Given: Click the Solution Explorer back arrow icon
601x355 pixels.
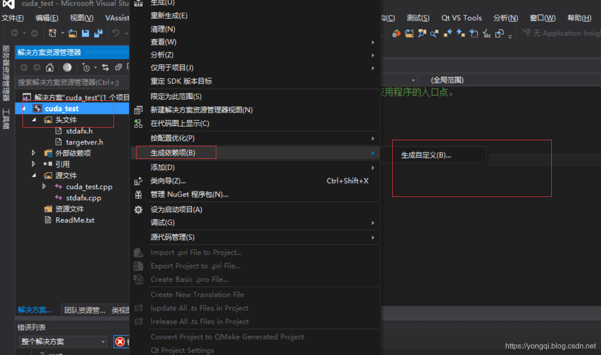Looking at the screenshot, I should tap(24, 67).
